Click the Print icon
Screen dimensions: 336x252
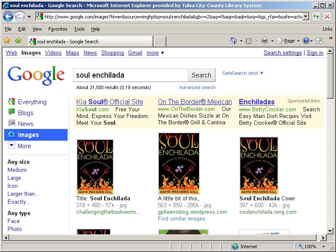pyautogui.click(x=265, y=41)
